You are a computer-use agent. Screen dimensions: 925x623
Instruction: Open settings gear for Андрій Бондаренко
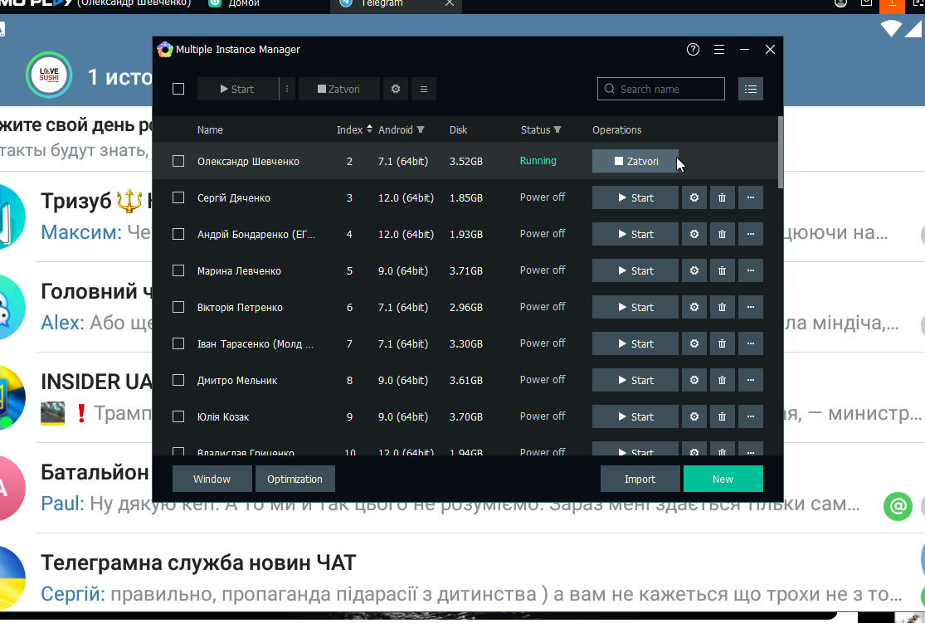coord(694,234)
